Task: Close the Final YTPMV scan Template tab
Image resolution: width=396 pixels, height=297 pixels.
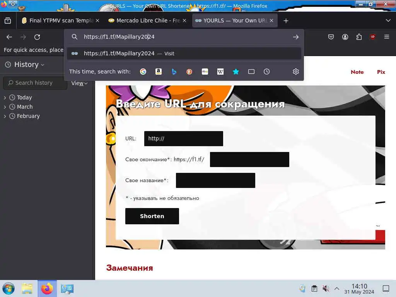Action: coord(97,21)
